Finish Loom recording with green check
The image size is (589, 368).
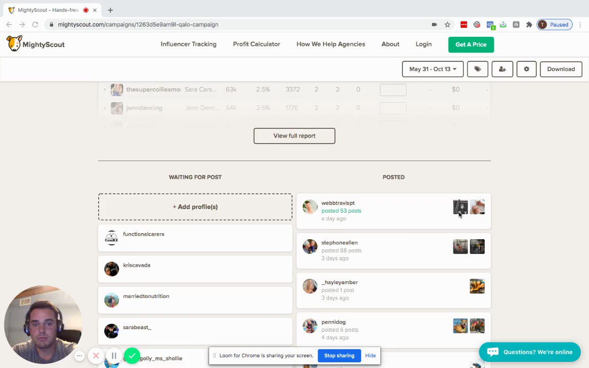click(x=132, y=355)
